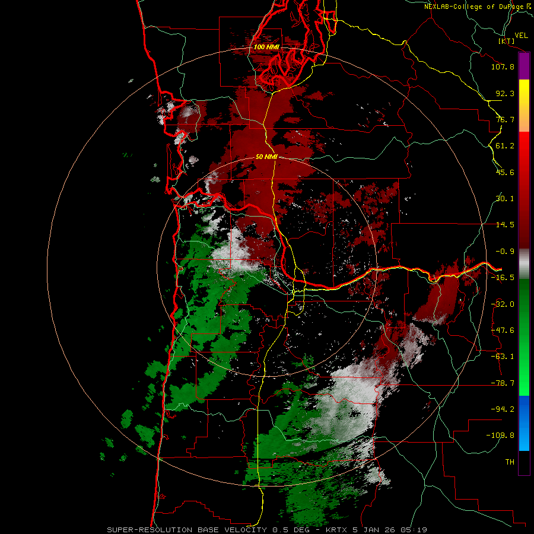Image resolution: width=534 pixels, height=534 pixels.
Task: Click the TH legend label
Action: (x=510, y=462)
